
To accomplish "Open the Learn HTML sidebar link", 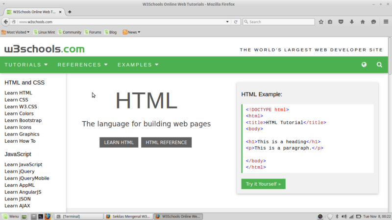I will (x=18, y=93).
